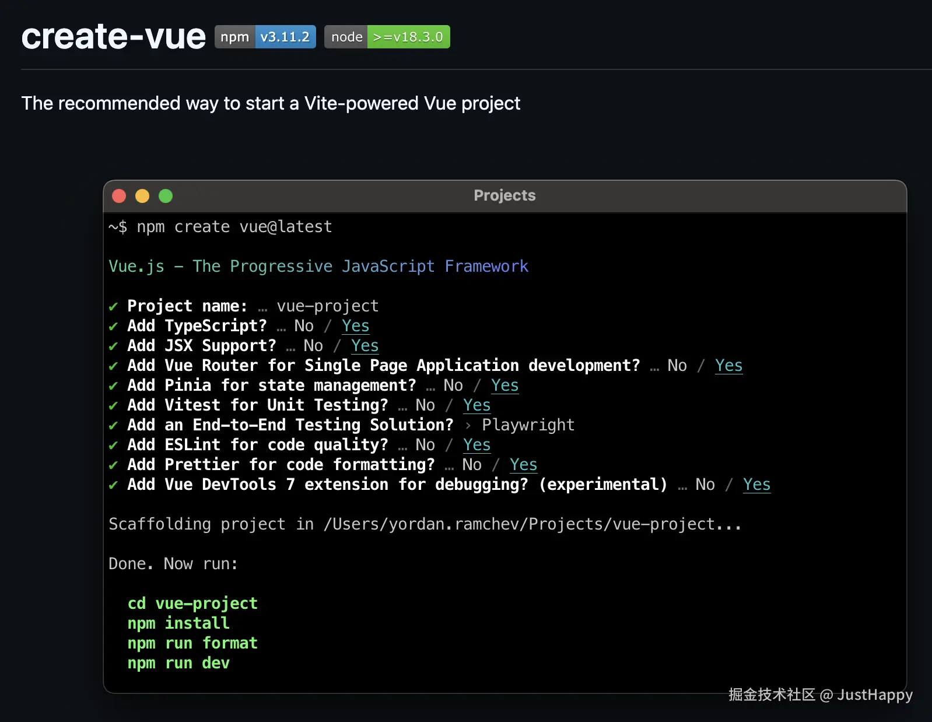The width and height of the screenshot is (932, 722).
Task: Click the checkmark beside Add TypeScript
Action: (x=113, y=326)
